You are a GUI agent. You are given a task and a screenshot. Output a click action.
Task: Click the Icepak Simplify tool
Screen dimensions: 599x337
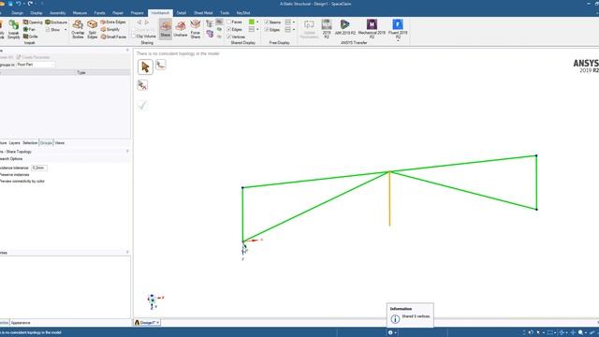point(14,29)
